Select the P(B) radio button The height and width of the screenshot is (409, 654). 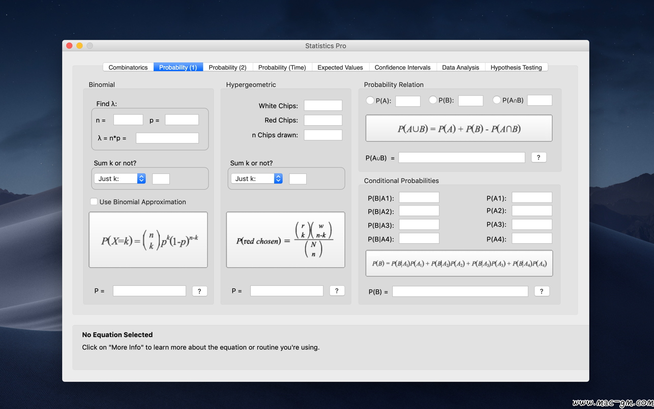(433, 100)
